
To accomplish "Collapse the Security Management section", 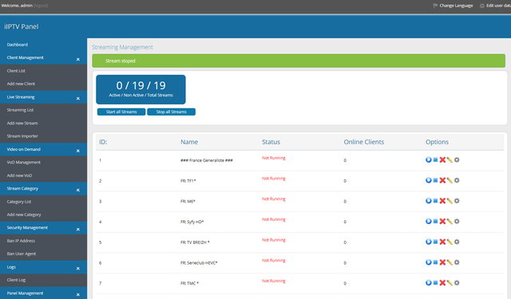I will (78, 229).
